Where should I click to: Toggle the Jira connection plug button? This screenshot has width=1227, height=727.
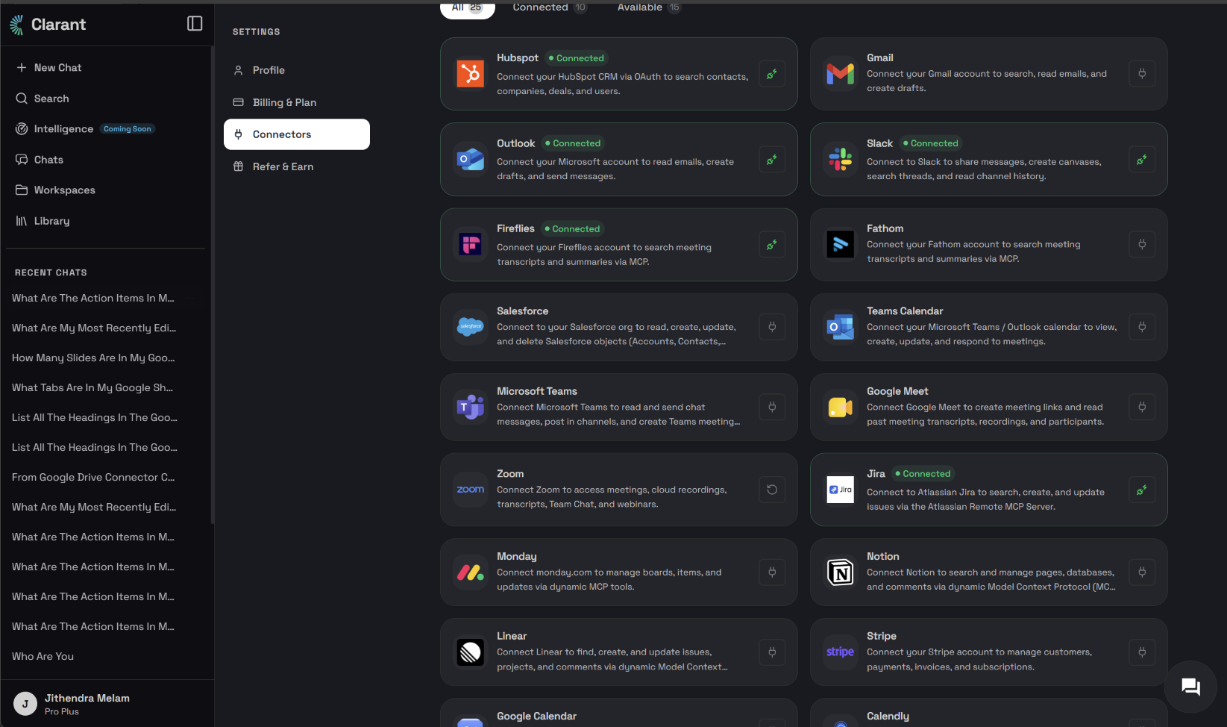[x=1142, y=490]
